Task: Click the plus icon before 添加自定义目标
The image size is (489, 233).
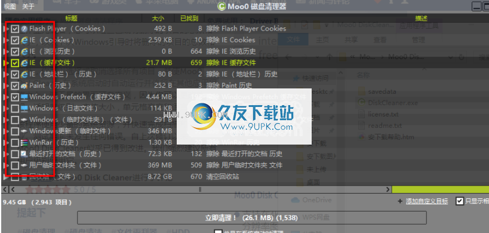Action: 400,201
